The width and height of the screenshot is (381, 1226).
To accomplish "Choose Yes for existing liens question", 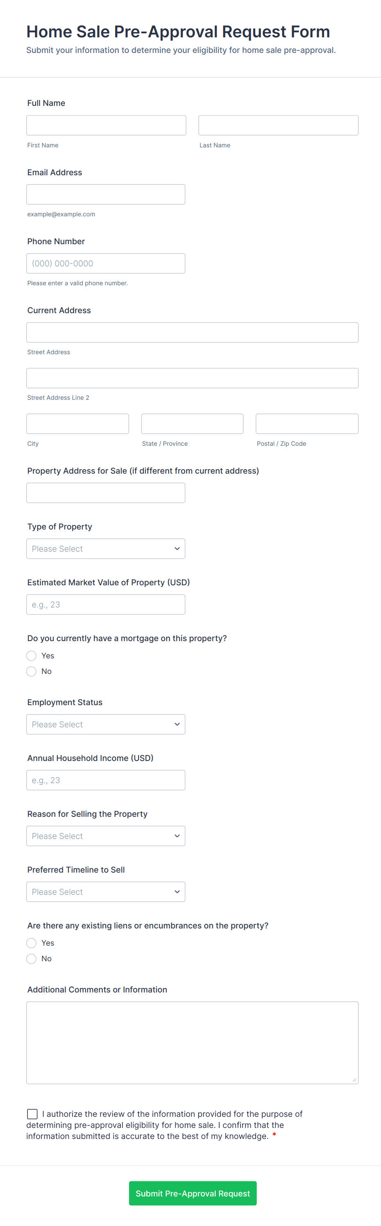I will pos(32,943).
